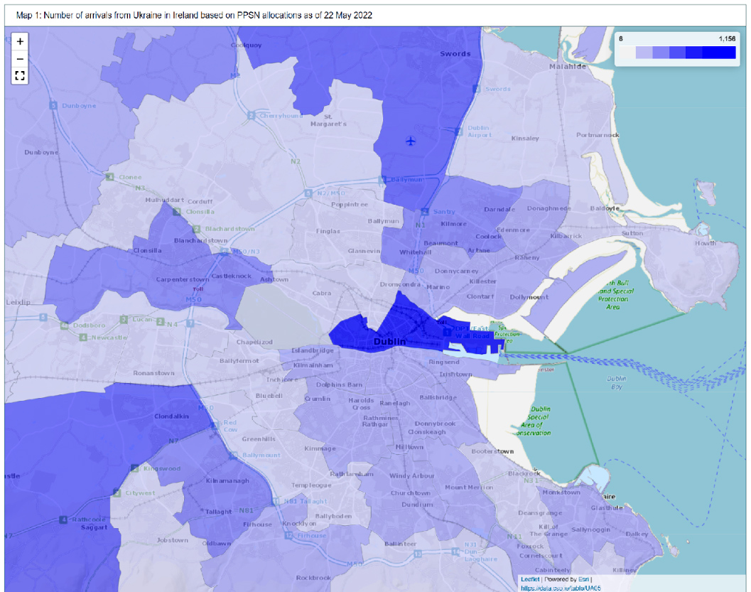The image size is (751, 592).
Task: Click the Malahide label on the map
Action: point(568,66)
